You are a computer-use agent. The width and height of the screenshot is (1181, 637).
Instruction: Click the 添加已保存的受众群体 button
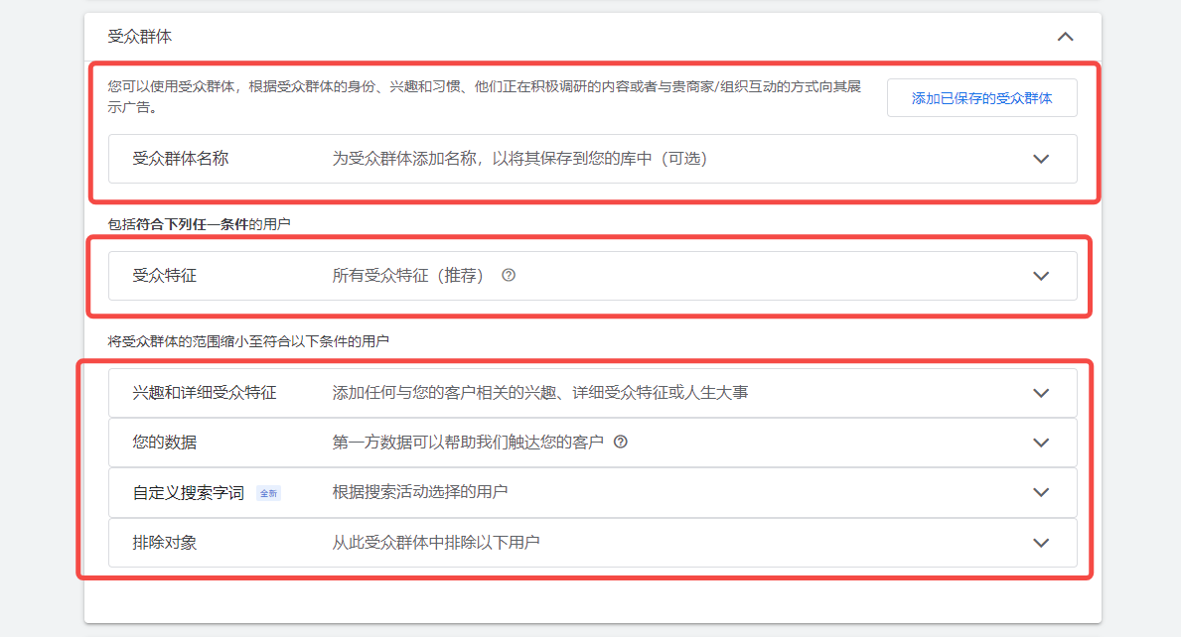pyautogui.click(x=981, y=98)
